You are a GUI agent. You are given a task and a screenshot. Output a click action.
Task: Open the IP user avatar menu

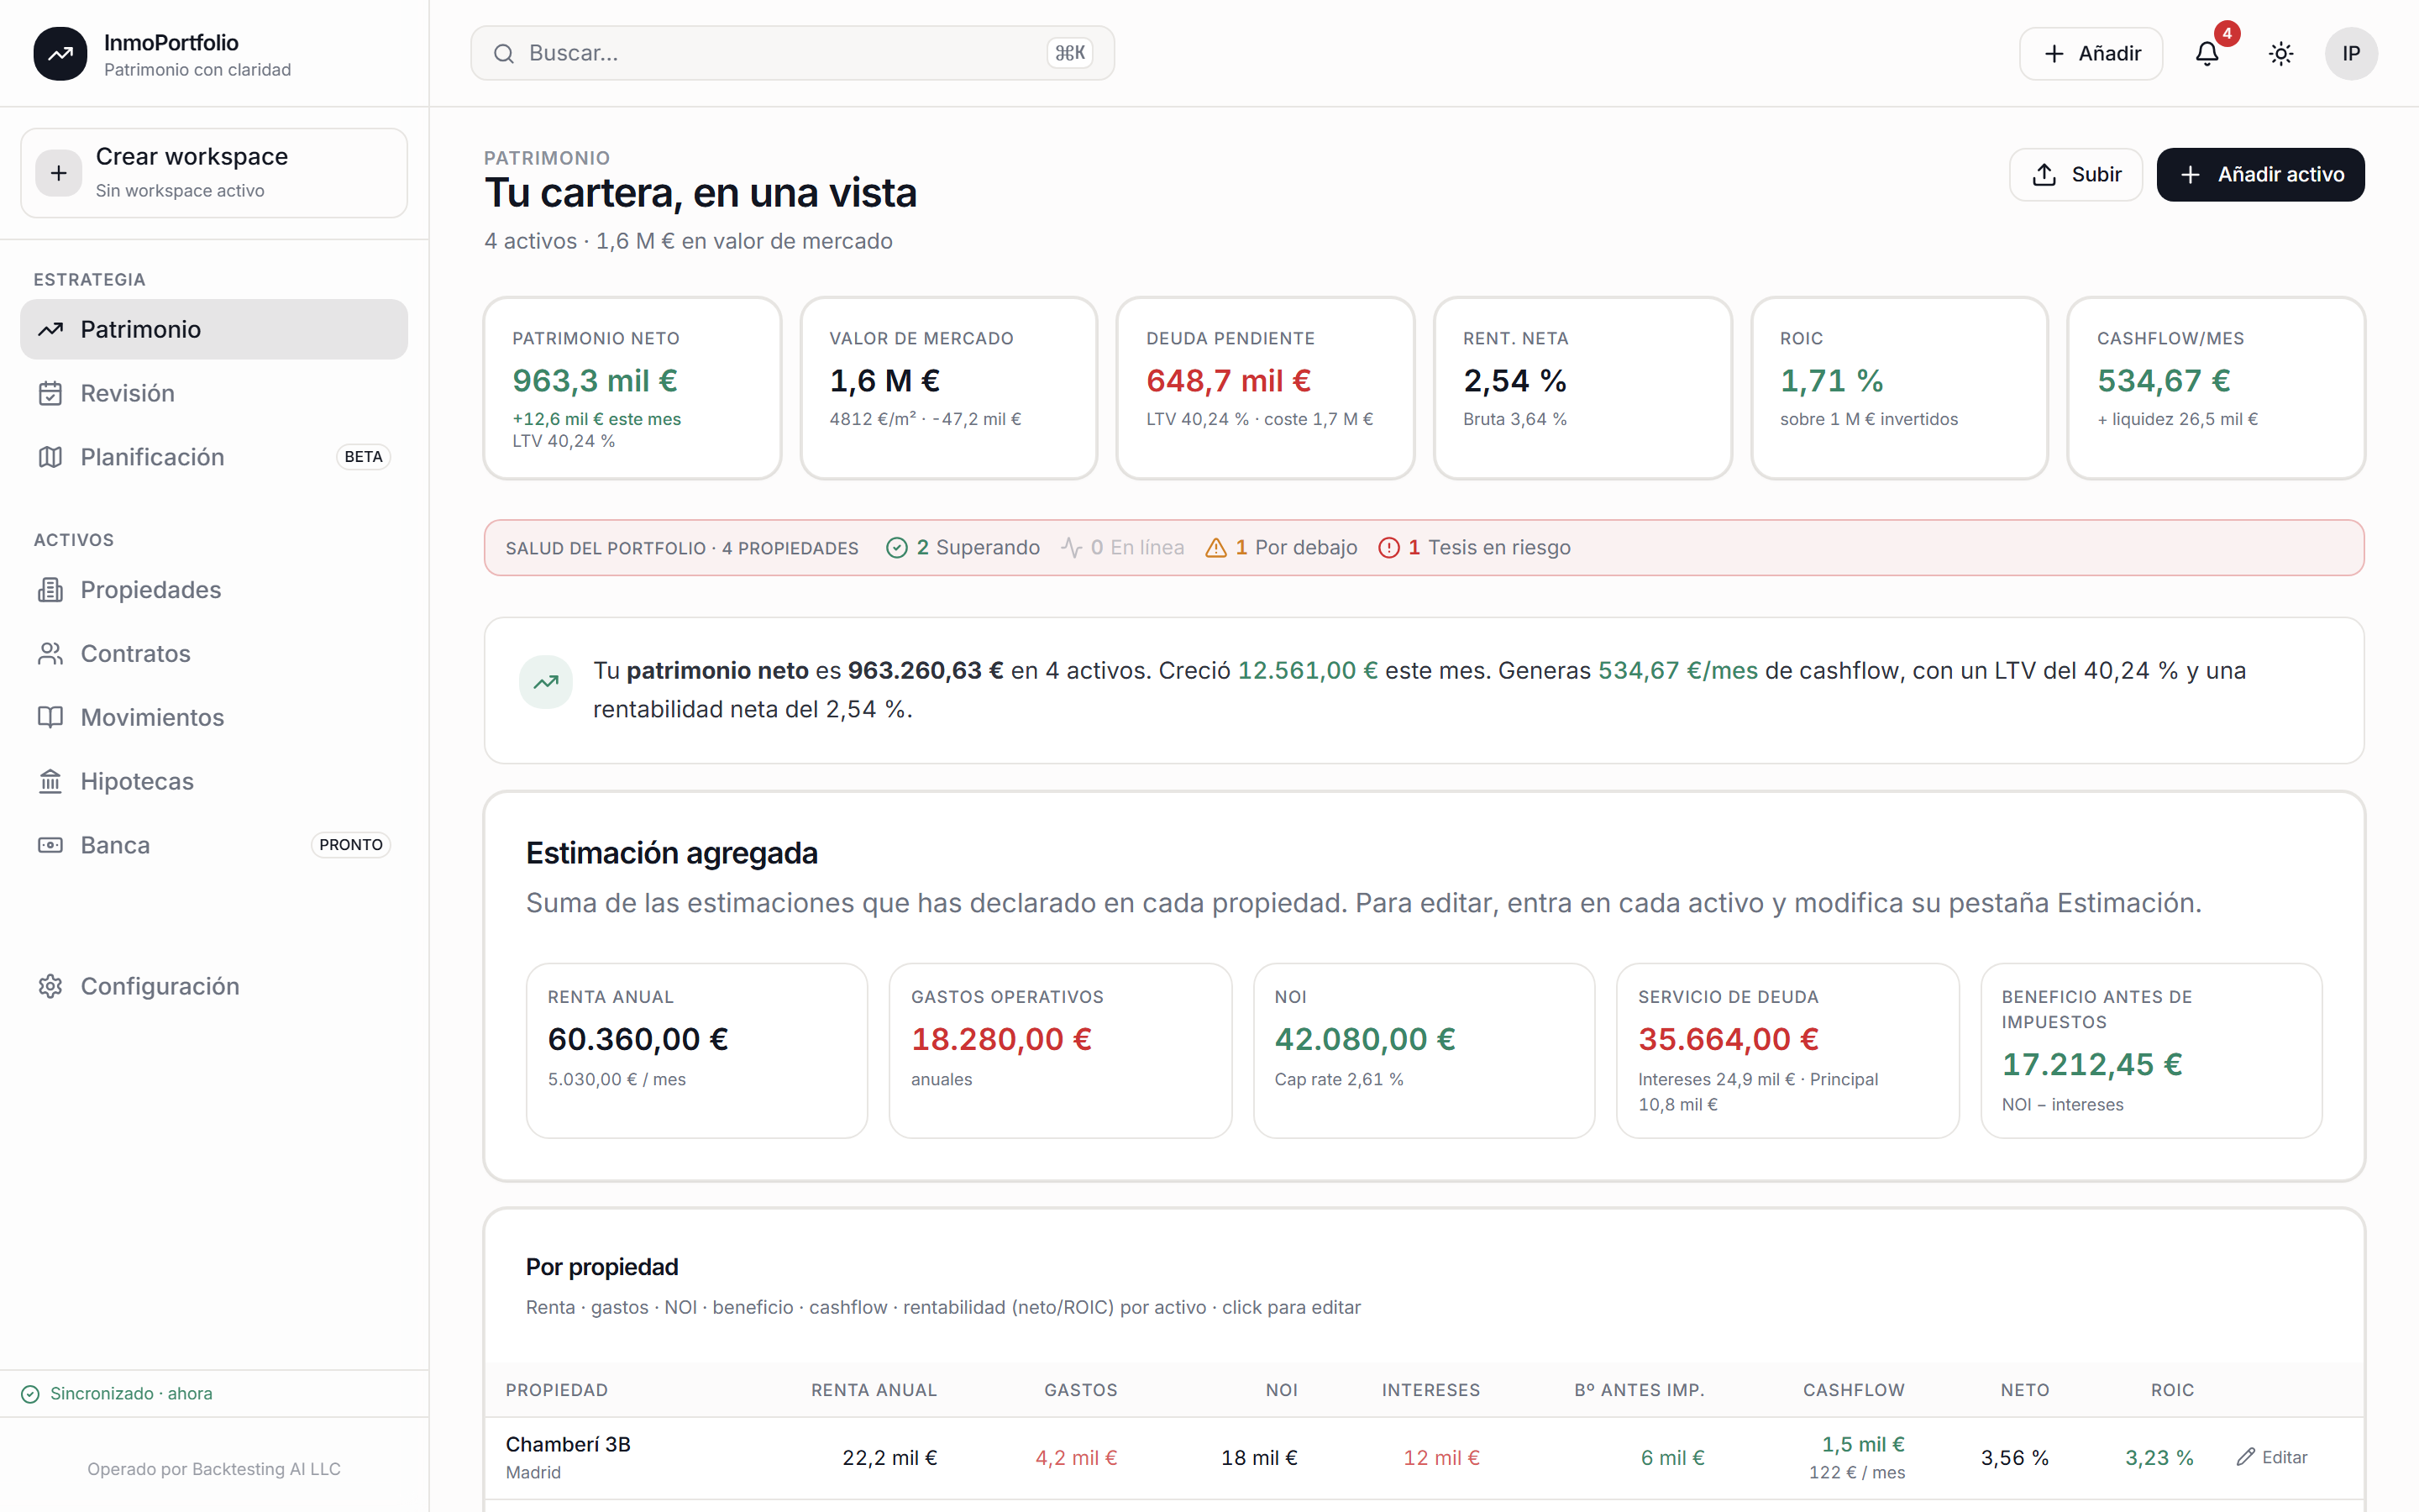pos(2351,53)
